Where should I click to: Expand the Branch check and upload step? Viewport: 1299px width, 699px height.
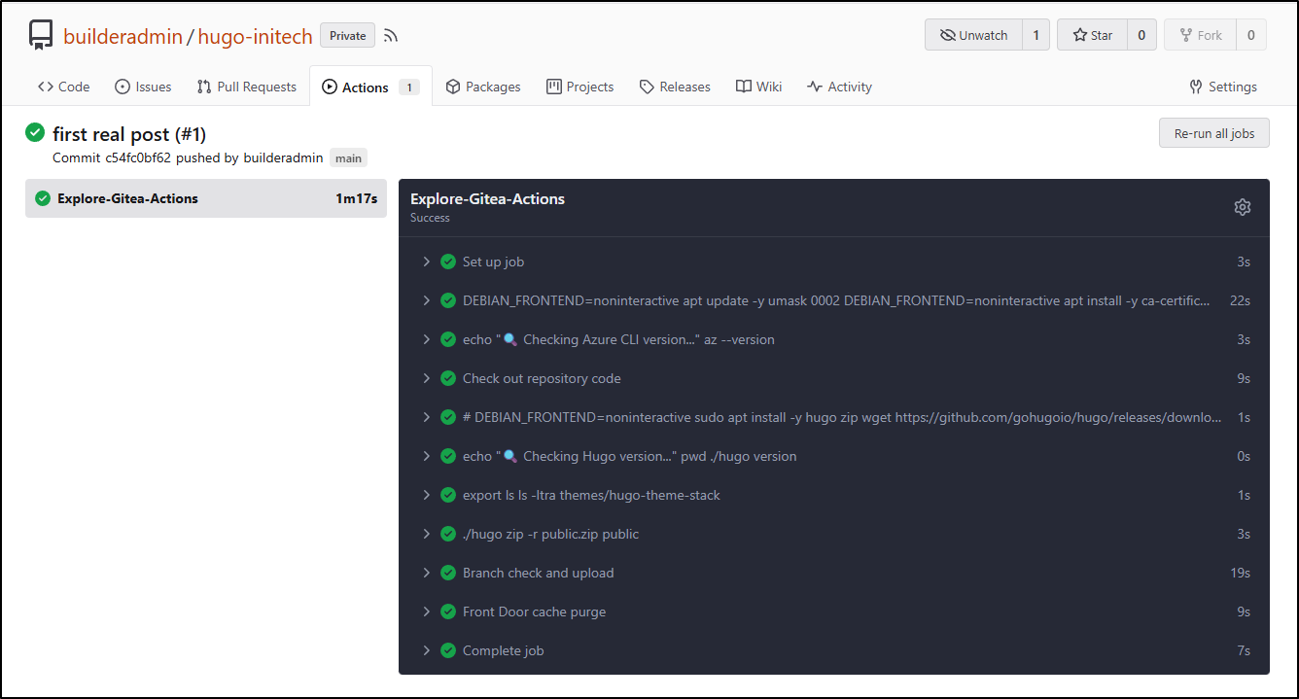[x=426, y=573]
